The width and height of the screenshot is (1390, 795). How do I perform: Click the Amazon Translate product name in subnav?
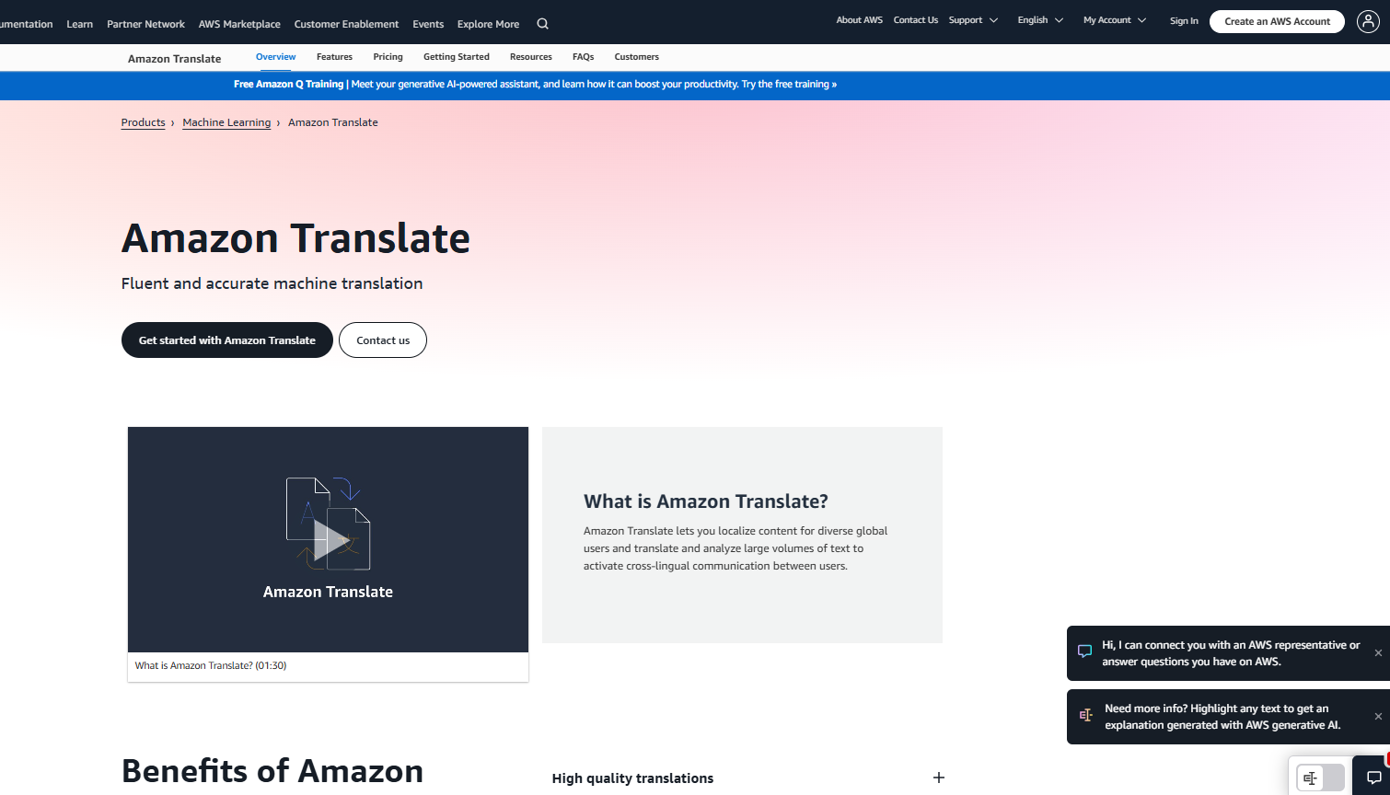(x=175, y=59)
